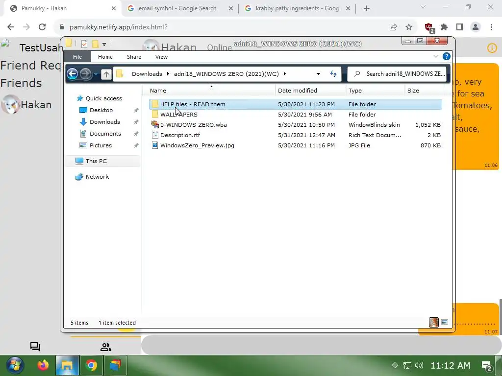The height and width of the screenshot is (376, 502).
Task: Select Network in the navigation pane
Action: point(97,176)
